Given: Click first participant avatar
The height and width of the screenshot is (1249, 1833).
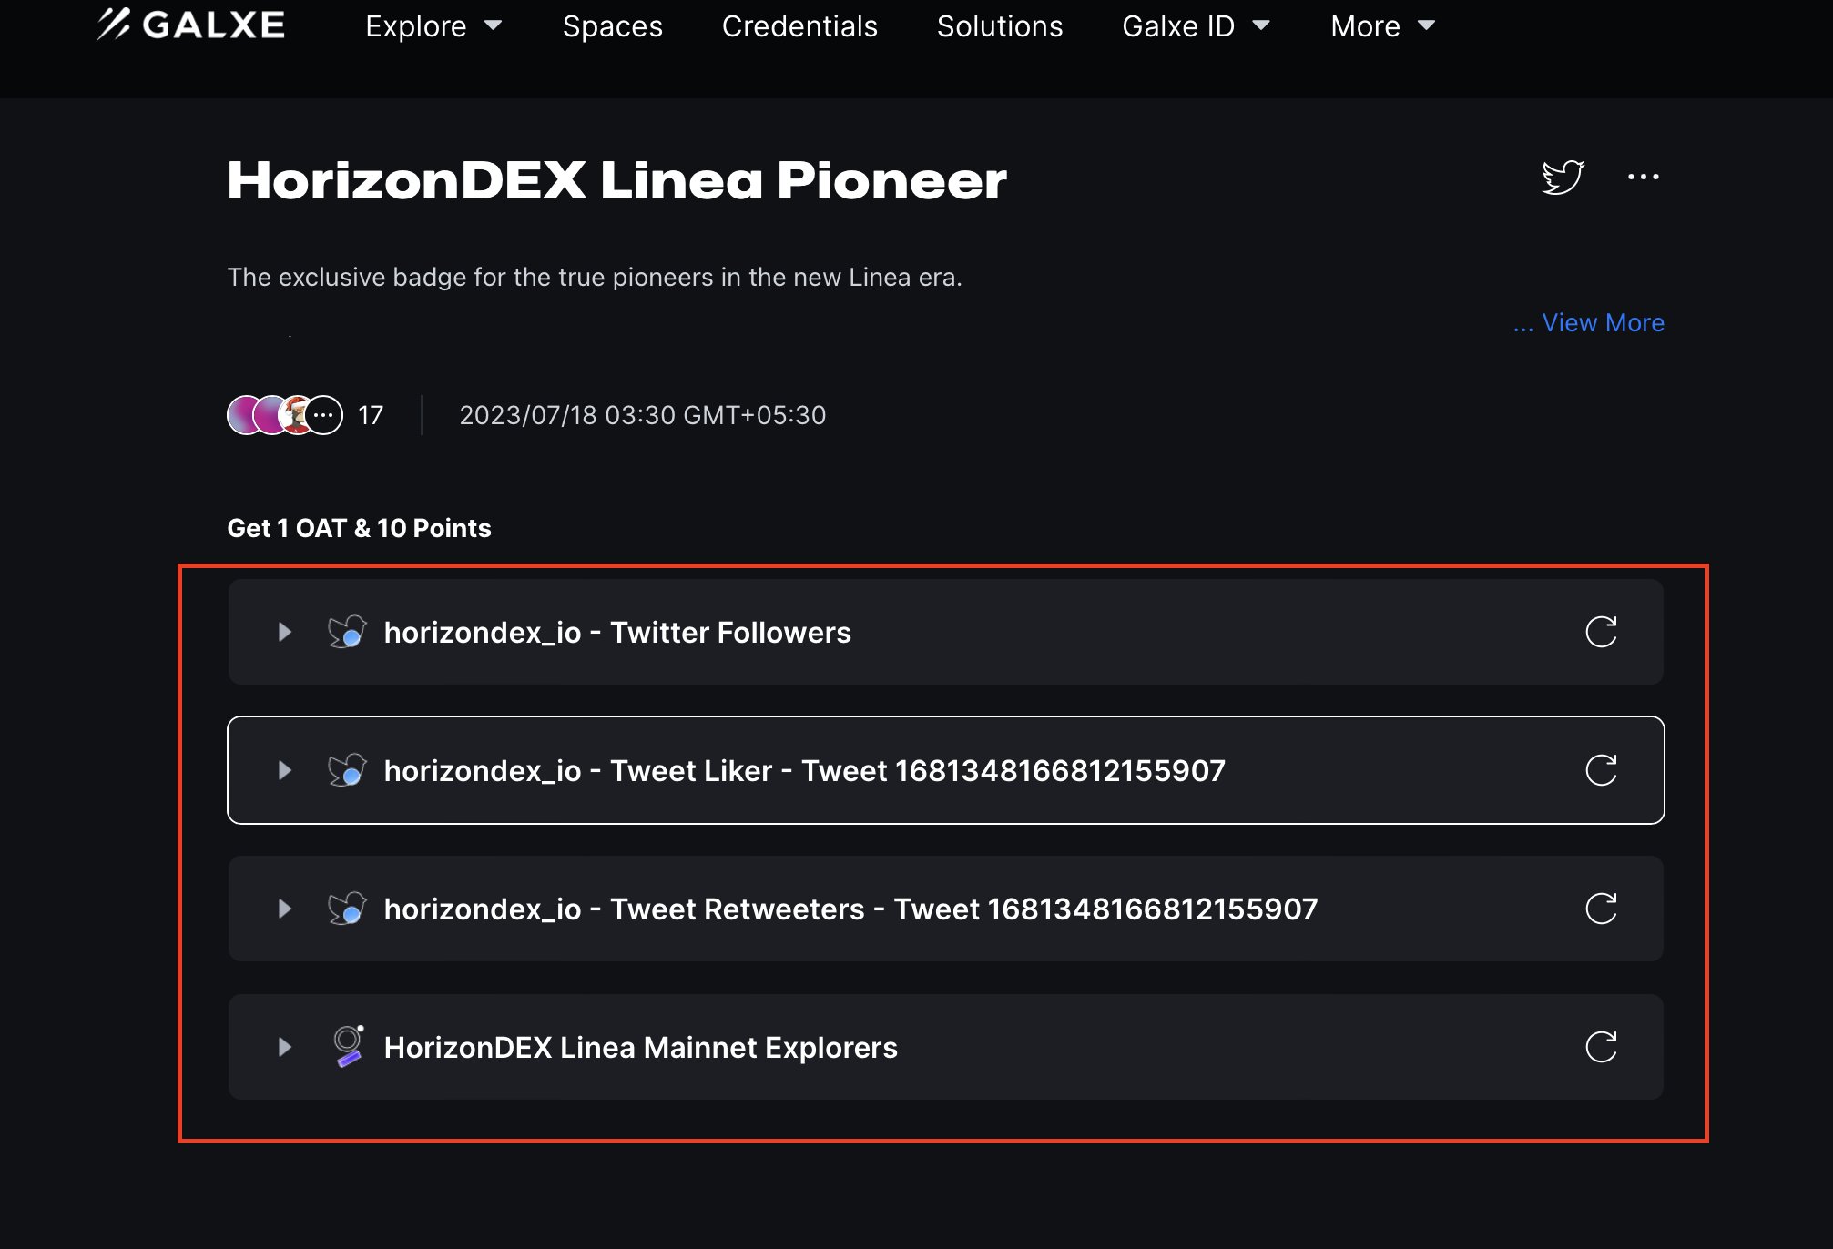Looking at the screenshot, I should tap(242, 415).
